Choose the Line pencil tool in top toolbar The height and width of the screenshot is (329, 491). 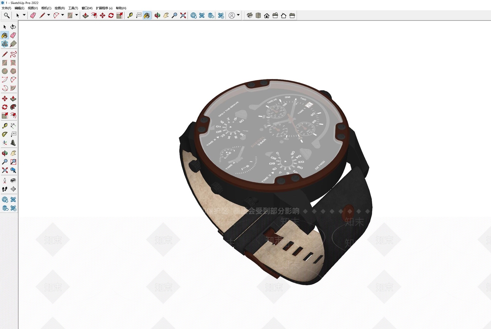coord(42,16)
